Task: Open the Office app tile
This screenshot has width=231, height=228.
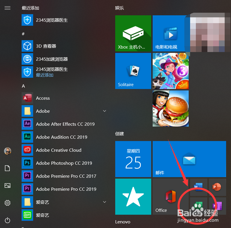Action: pos(171,197)
